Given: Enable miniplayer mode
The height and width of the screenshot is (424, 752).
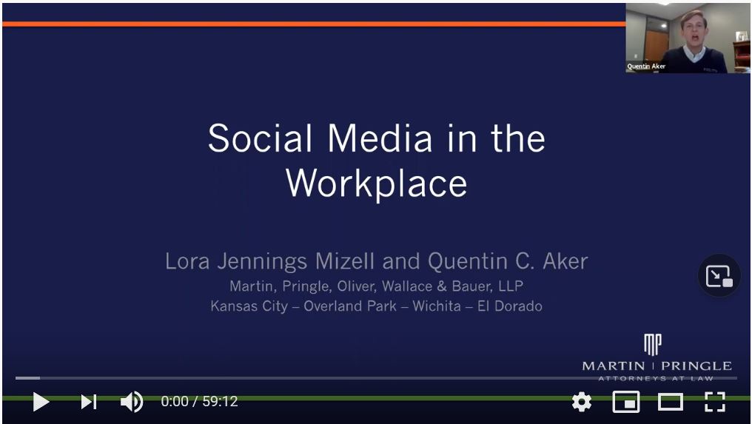Looking at the screenshot, I should (x=626, y=402).
